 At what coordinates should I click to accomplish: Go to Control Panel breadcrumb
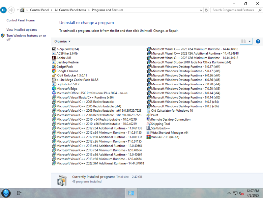(x=39, y=10)
